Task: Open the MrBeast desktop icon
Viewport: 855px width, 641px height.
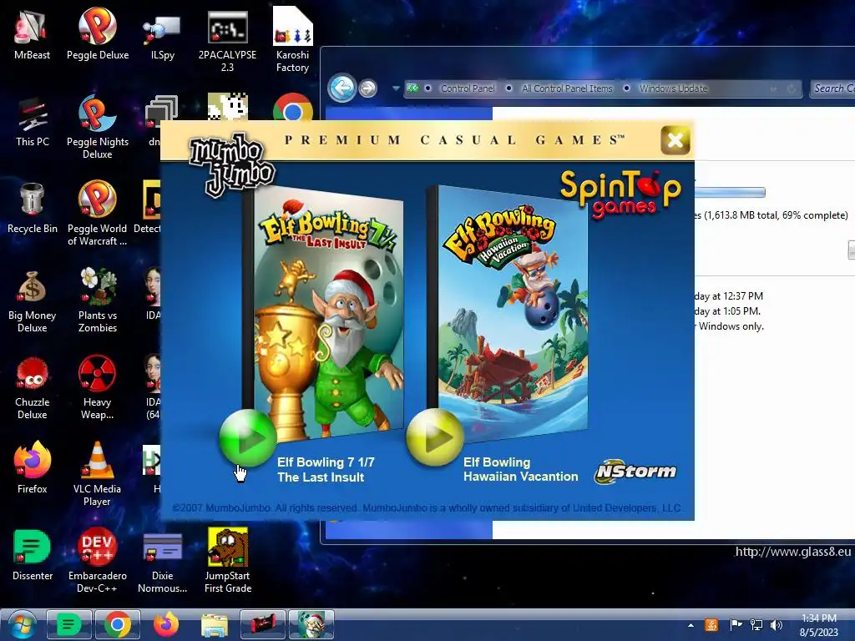Action: point(32,33)
